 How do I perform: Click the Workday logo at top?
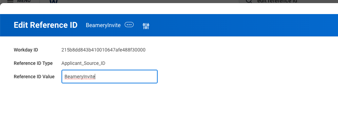pyautogui.click(x=54, y=2)
